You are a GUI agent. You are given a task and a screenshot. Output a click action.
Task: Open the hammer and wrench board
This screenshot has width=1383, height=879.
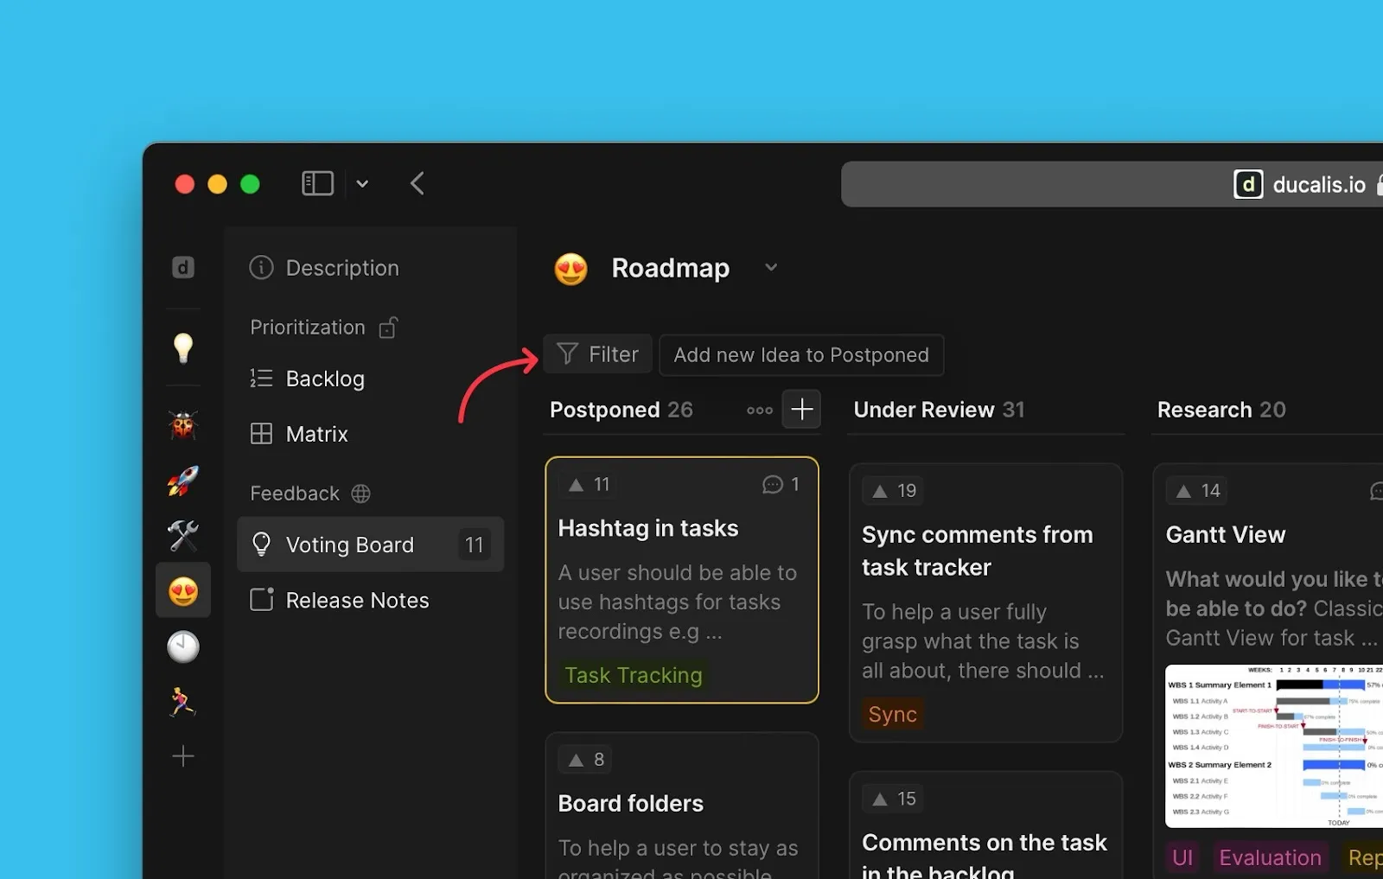183,536
